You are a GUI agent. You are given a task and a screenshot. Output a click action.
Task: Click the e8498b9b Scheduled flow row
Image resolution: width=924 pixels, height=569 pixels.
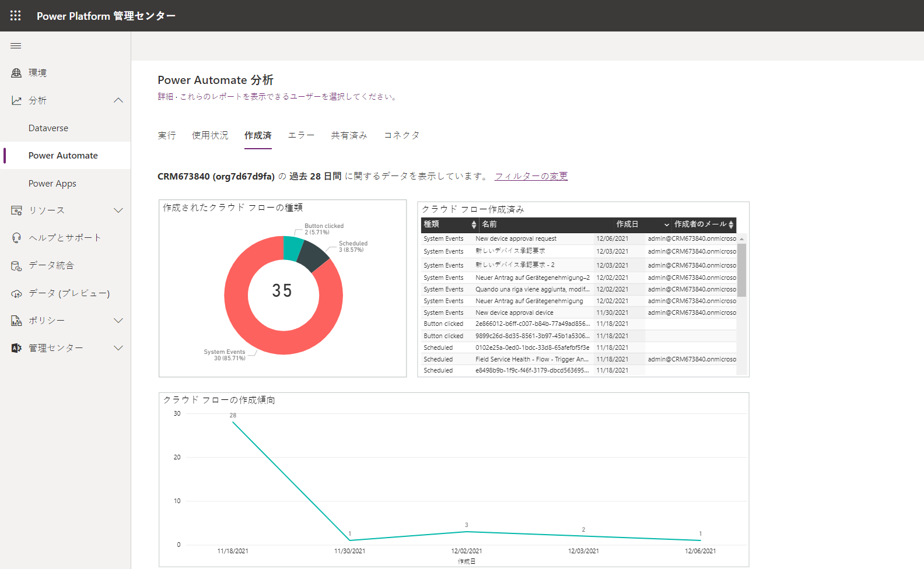tap(579, 370)
